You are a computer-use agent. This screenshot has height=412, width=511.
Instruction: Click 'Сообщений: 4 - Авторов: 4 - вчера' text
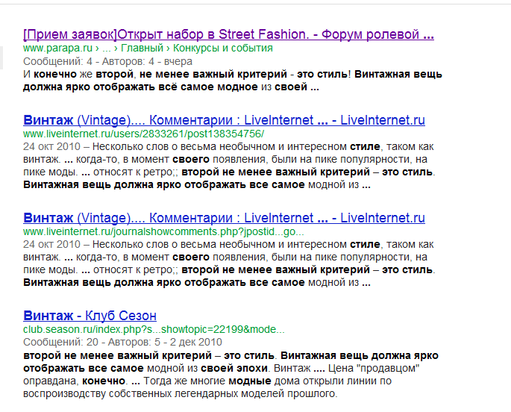coord(107,61)
